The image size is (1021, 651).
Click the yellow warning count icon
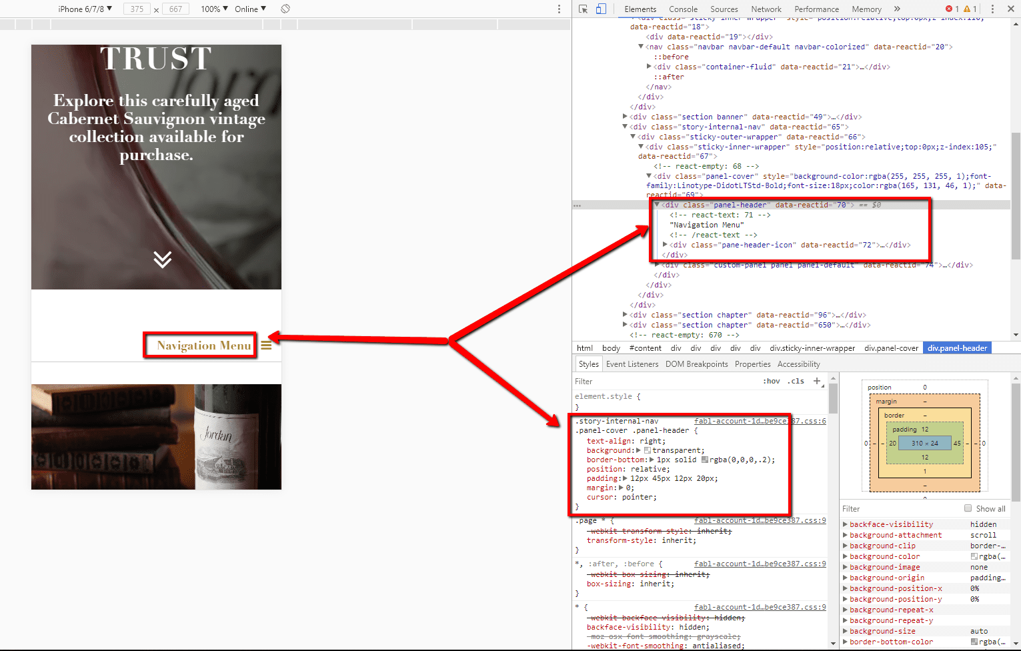pyautogui.click(x=967, y=9)
